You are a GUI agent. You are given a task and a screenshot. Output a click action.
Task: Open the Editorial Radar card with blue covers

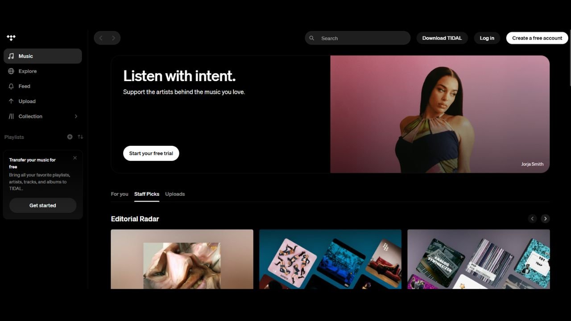pyautogui.click(x=330, y=259)
